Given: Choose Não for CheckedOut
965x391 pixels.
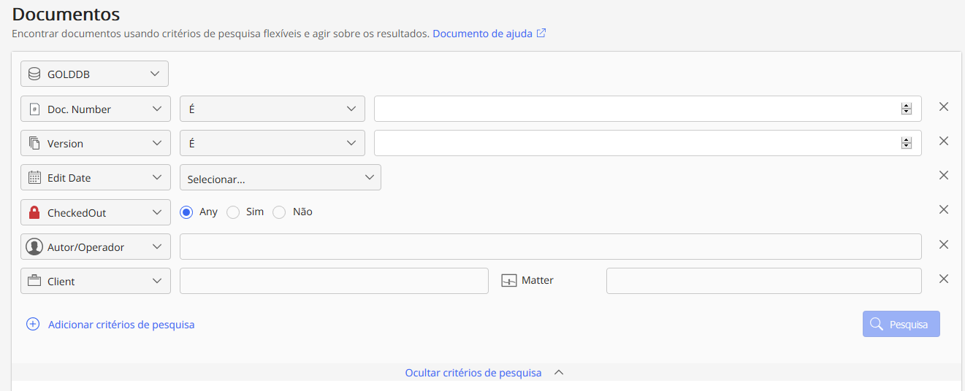Looking at the screenshot, I should (279, 212).
